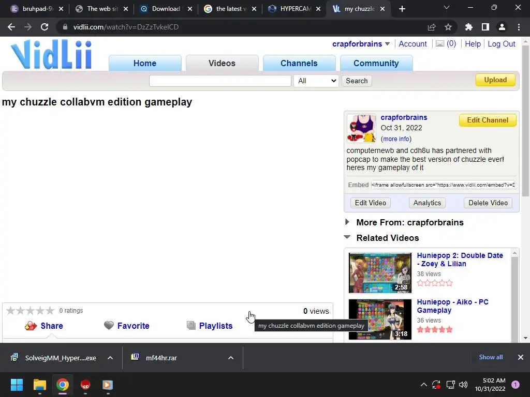Go to the Home tab
The image size is (530, 397).
coord(145,63)
